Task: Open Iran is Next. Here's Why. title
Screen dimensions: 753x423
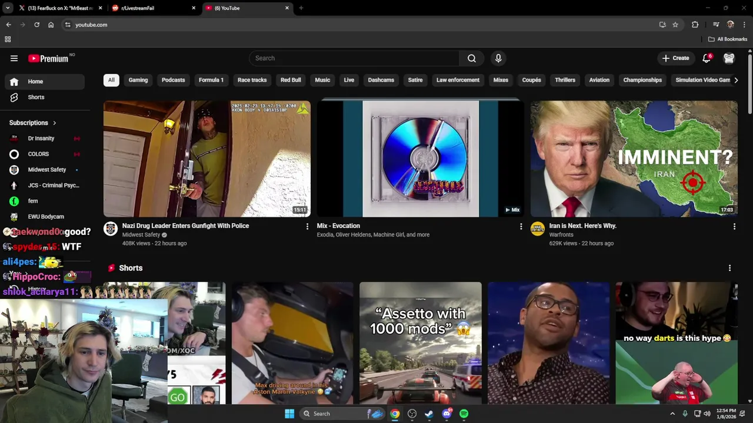Action: pyautogui.click(x=582, y=226)
